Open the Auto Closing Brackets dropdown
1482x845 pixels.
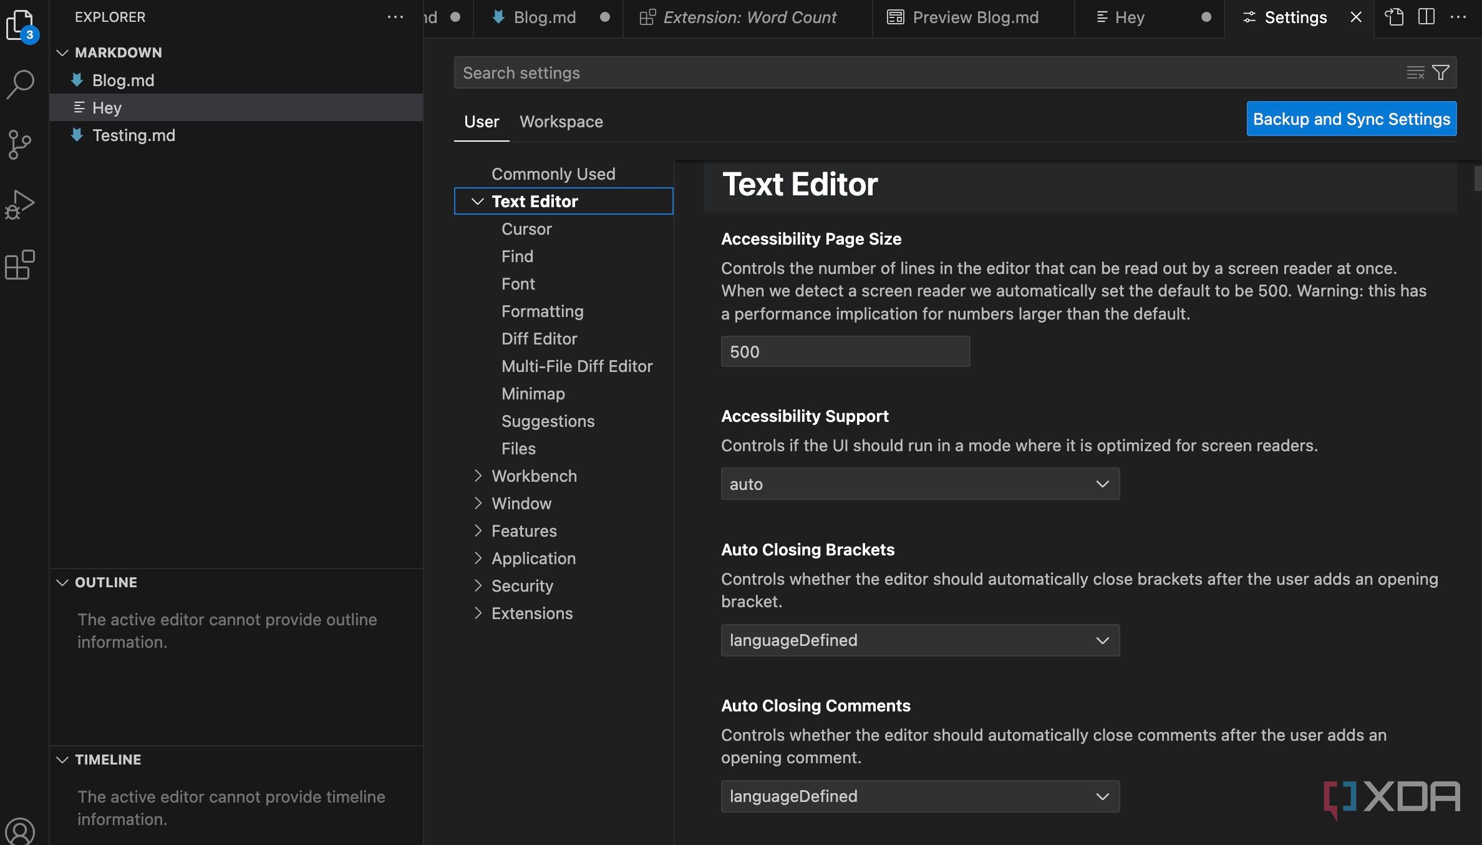pos(920,640)
